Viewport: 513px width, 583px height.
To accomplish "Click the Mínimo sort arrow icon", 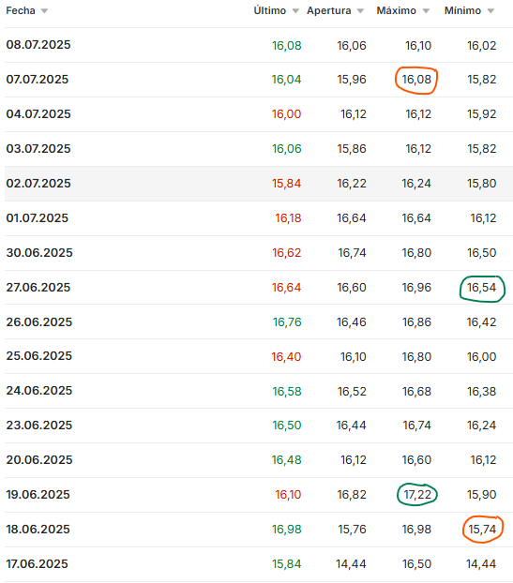I will tap(490, 11).
